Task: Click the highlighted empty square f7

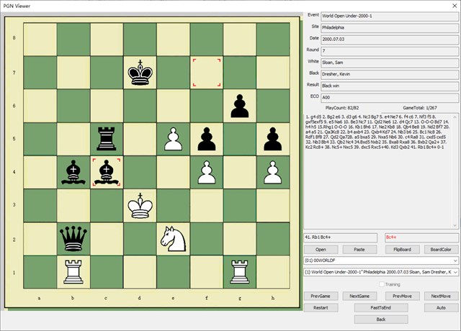Action: tap(207, 73)
